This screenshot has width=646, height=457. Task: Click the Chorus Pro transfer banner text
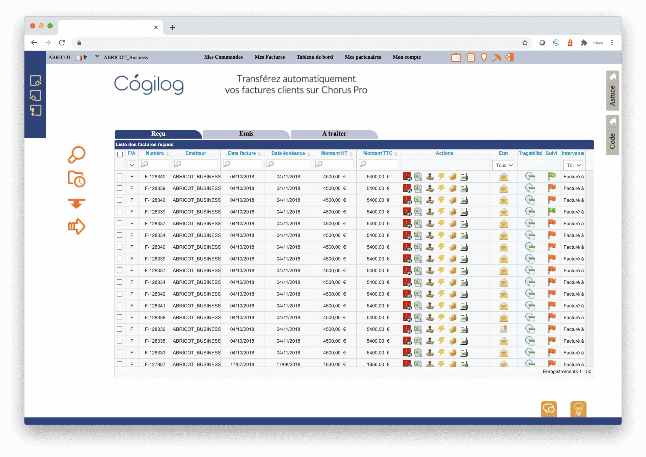[296, 84]
